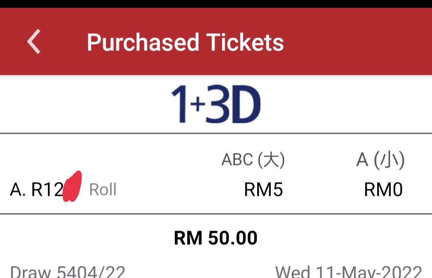Select the Purchased Tickets header title
Screen dimensions: 432x278
(185, 42)
